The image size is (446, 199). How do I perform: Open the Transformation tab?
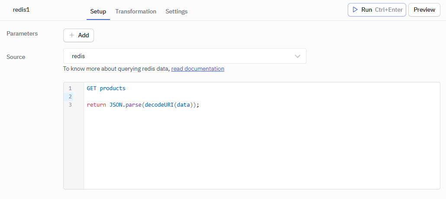[136, 11]
